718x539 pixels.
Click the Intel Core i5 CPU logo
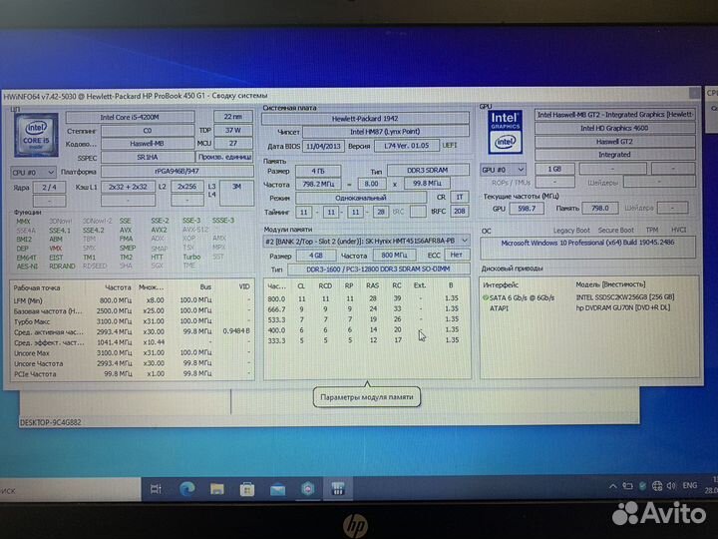coord(37,136)
